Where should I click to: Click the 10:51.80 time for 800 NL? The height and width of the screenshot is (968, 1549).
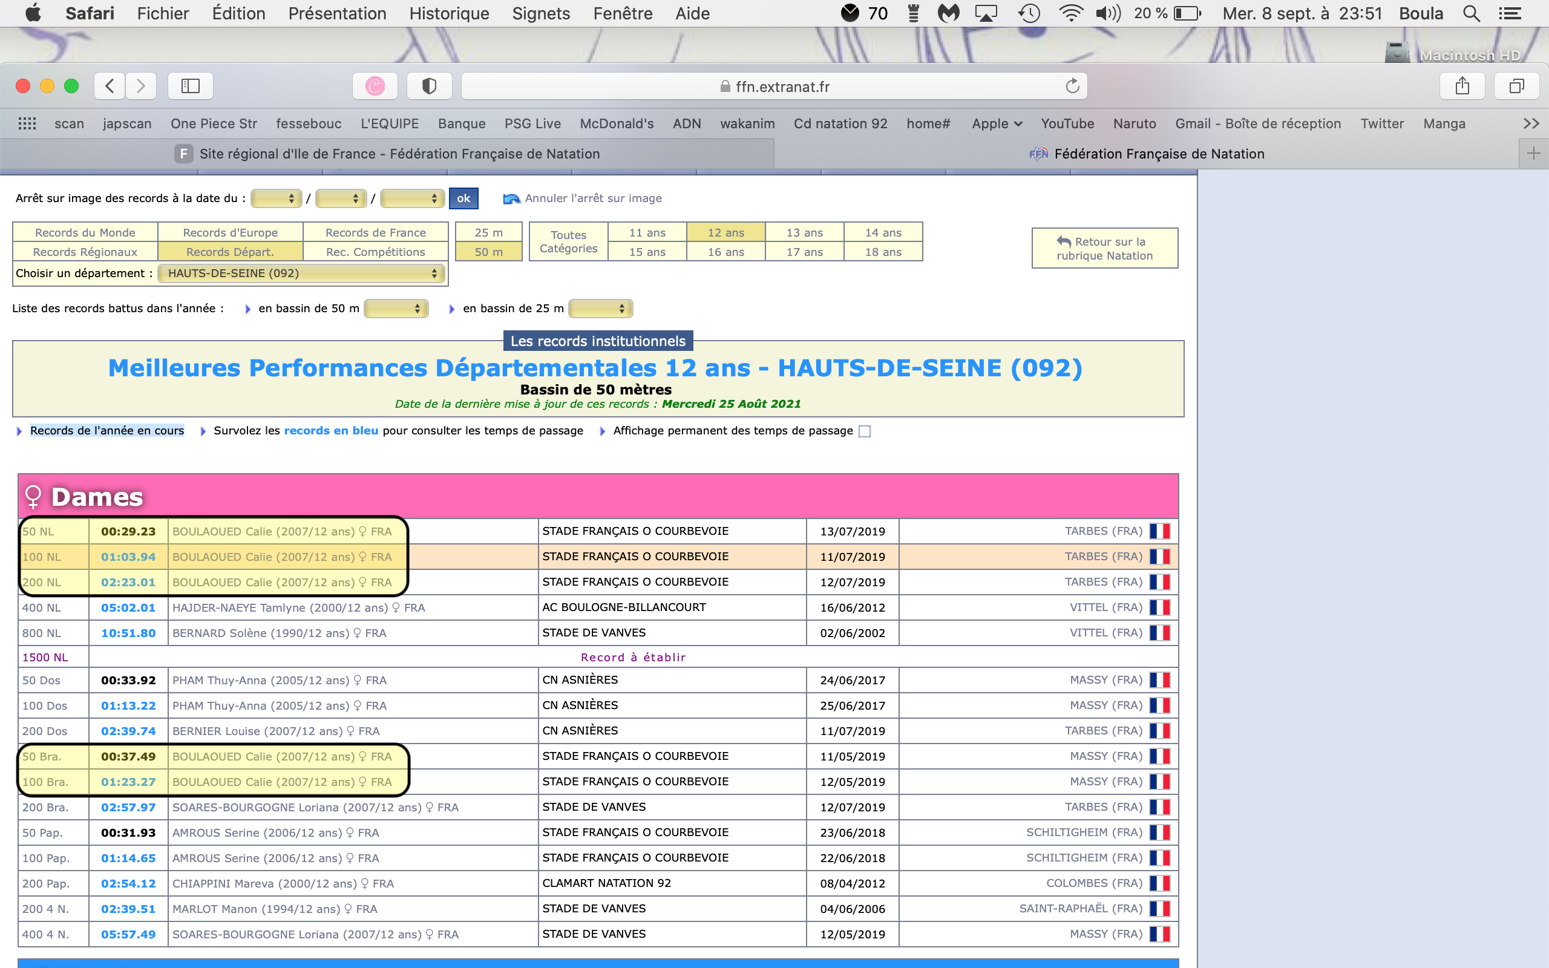(128, 633)
